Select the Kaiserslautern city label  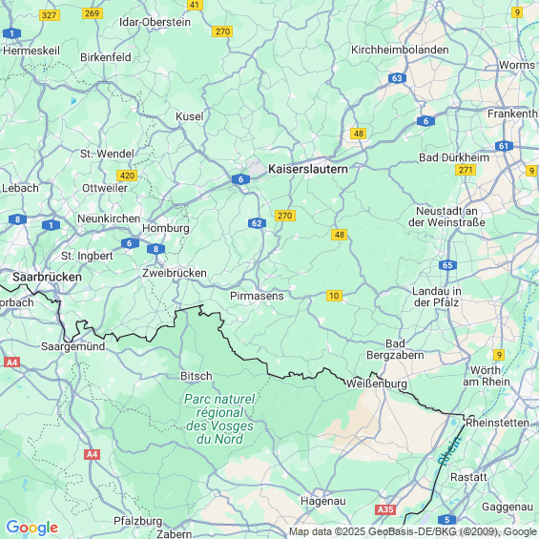point(307,169)
